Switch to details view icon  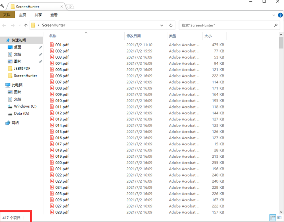coord(273,218)
